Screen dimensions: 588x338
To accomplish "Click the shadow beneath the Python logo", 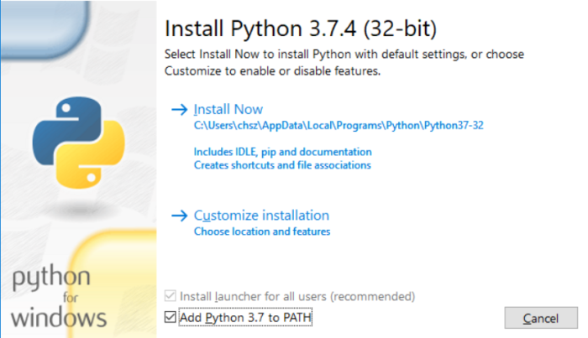I will (80, 209).
